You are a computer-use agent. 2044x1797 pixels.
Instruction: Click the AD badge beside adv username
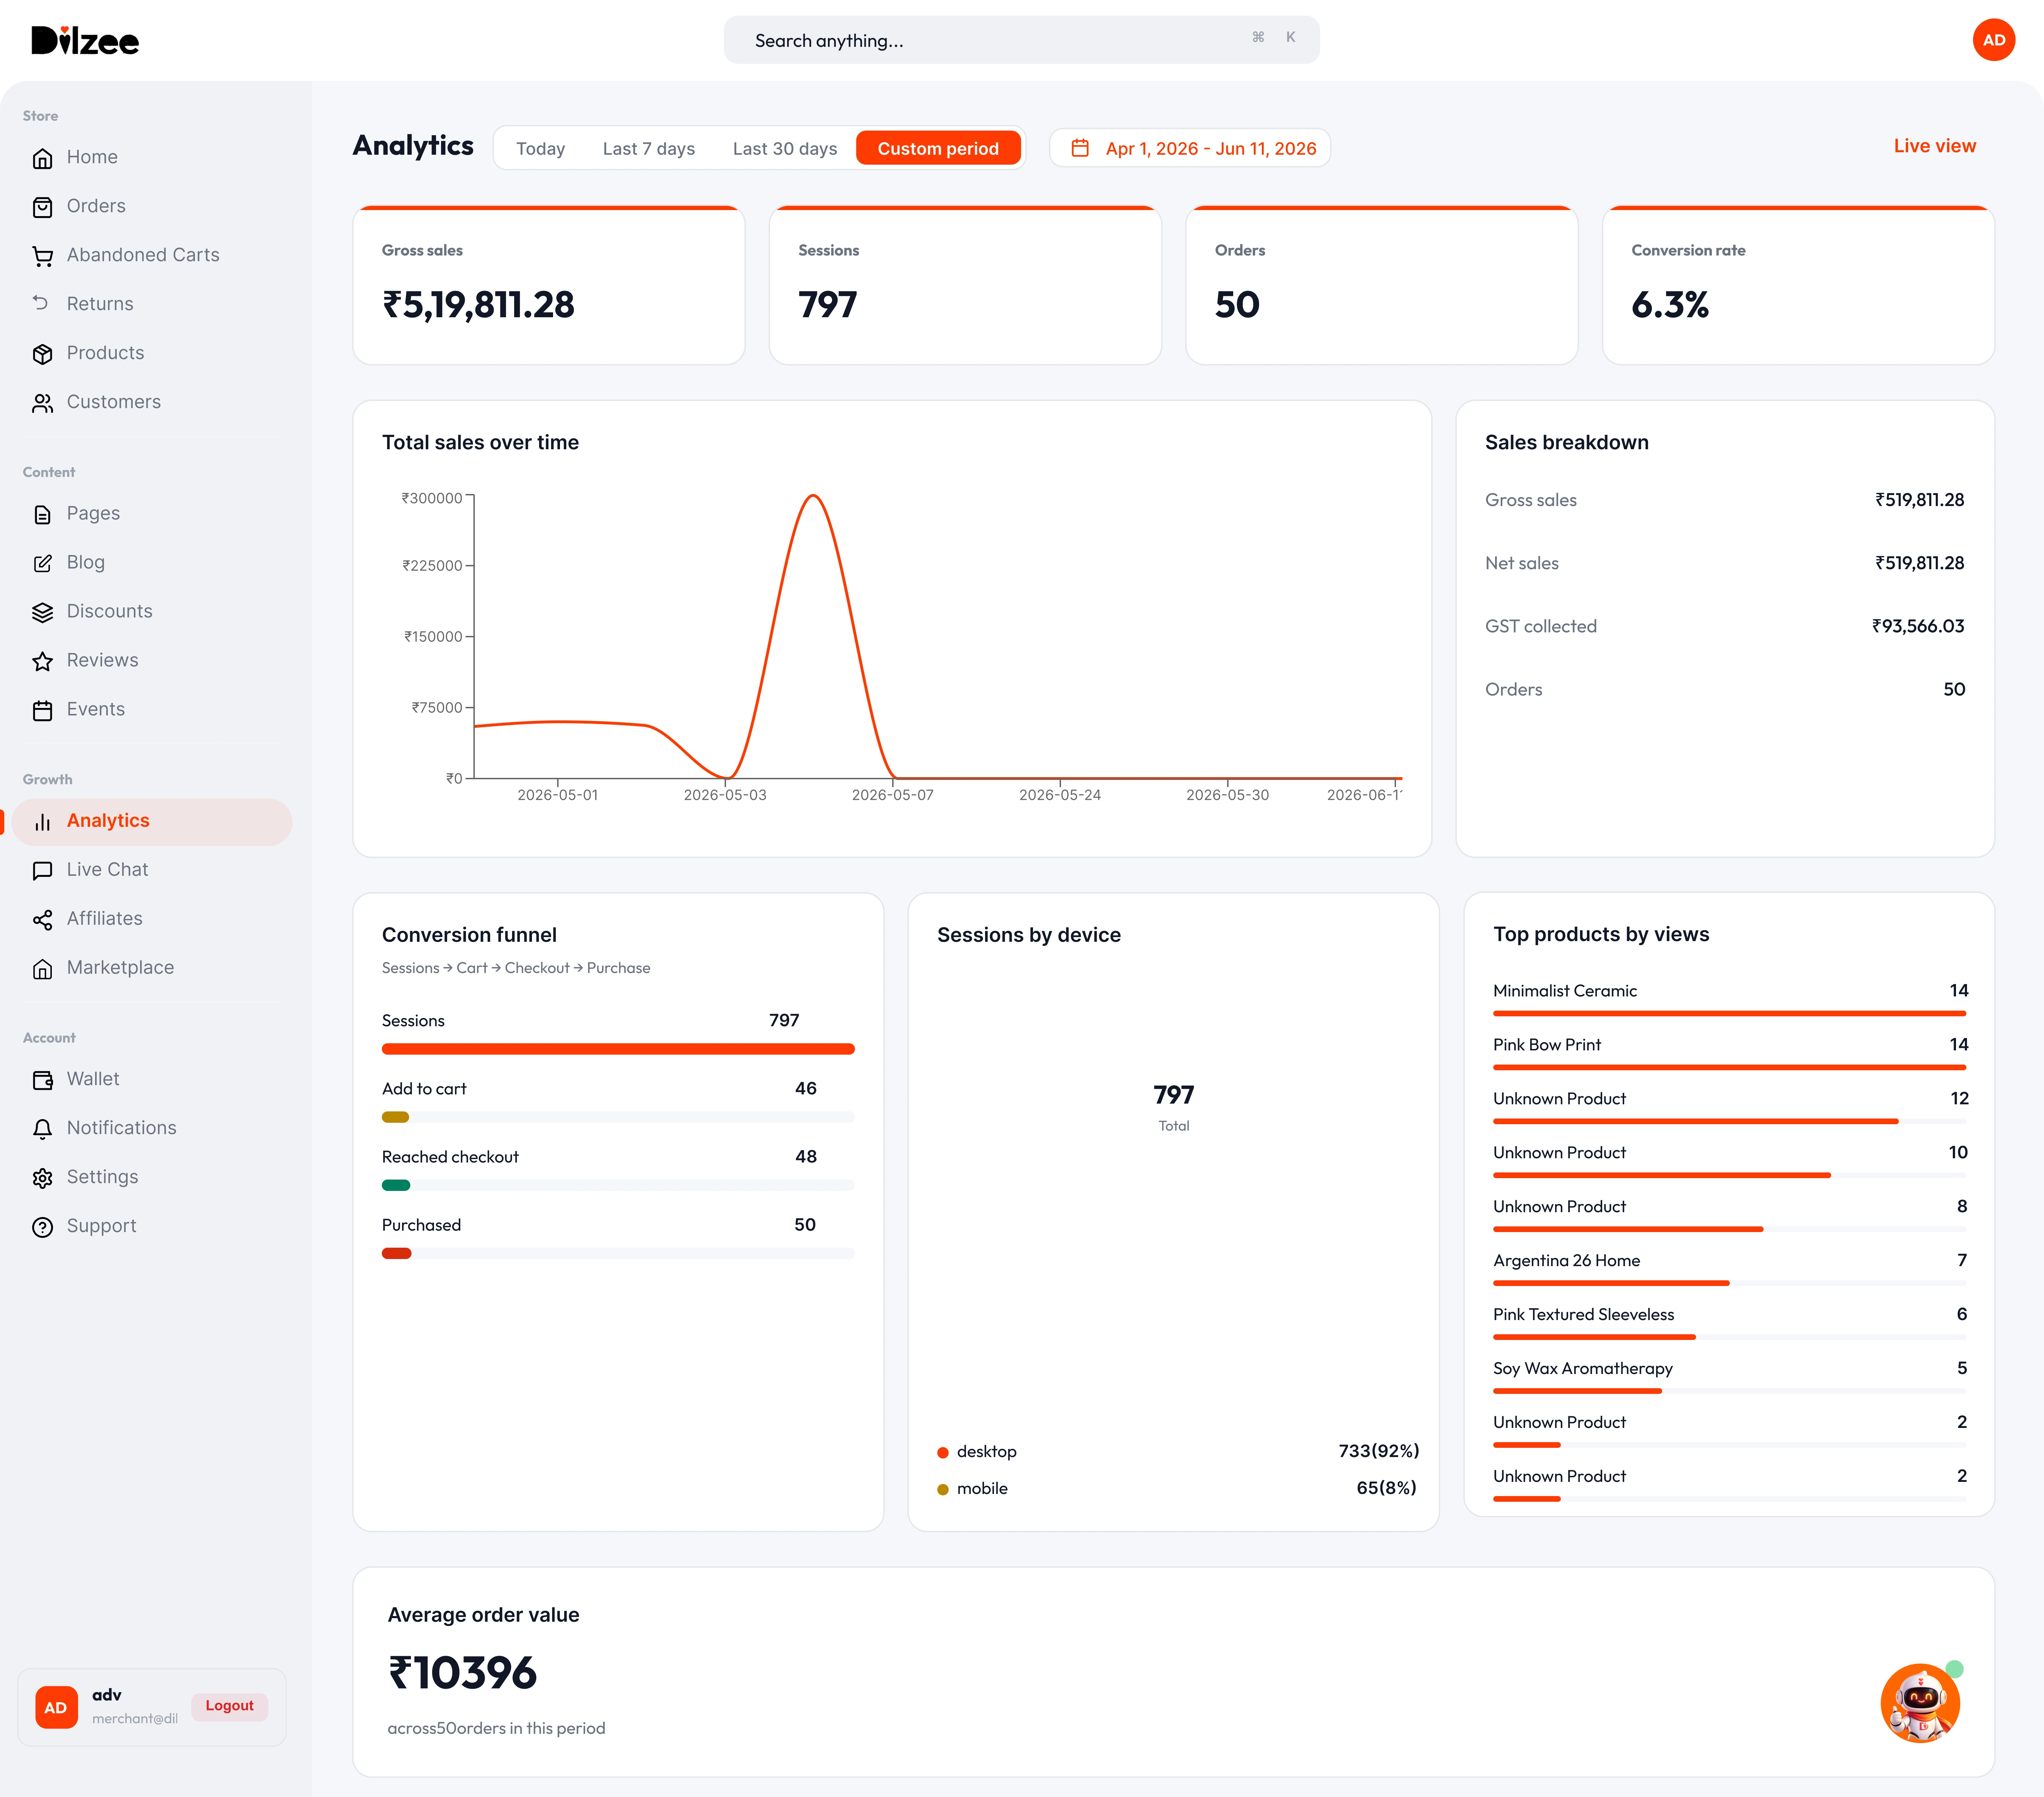tap(56, 1707)
